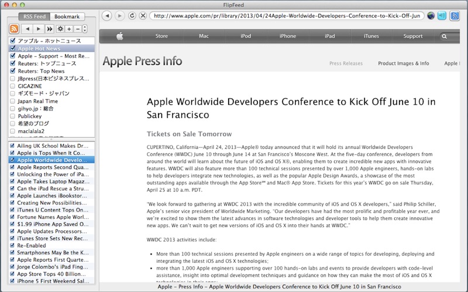The image size is (468, 292).
Task: Check the 希望のブログ feed checkbox
Action: tap(12, 123)
